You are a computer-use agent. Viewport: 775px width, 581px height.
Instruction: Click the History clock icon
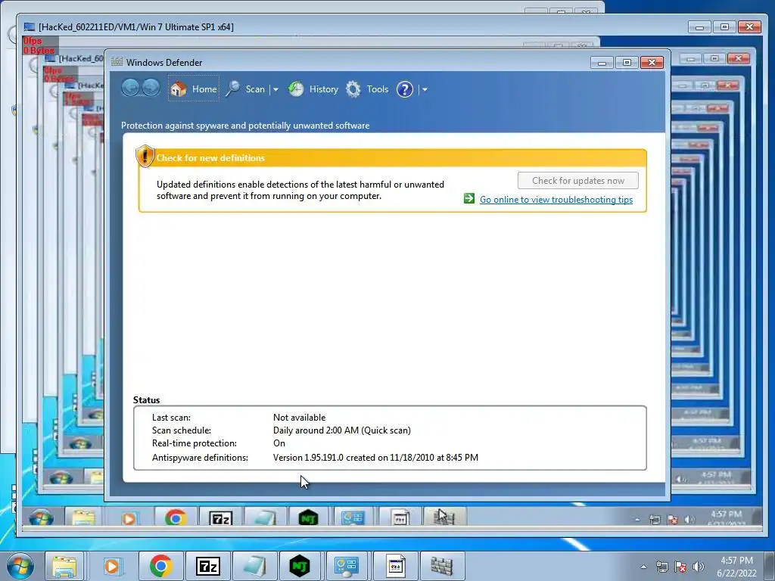tap(296, 89)
